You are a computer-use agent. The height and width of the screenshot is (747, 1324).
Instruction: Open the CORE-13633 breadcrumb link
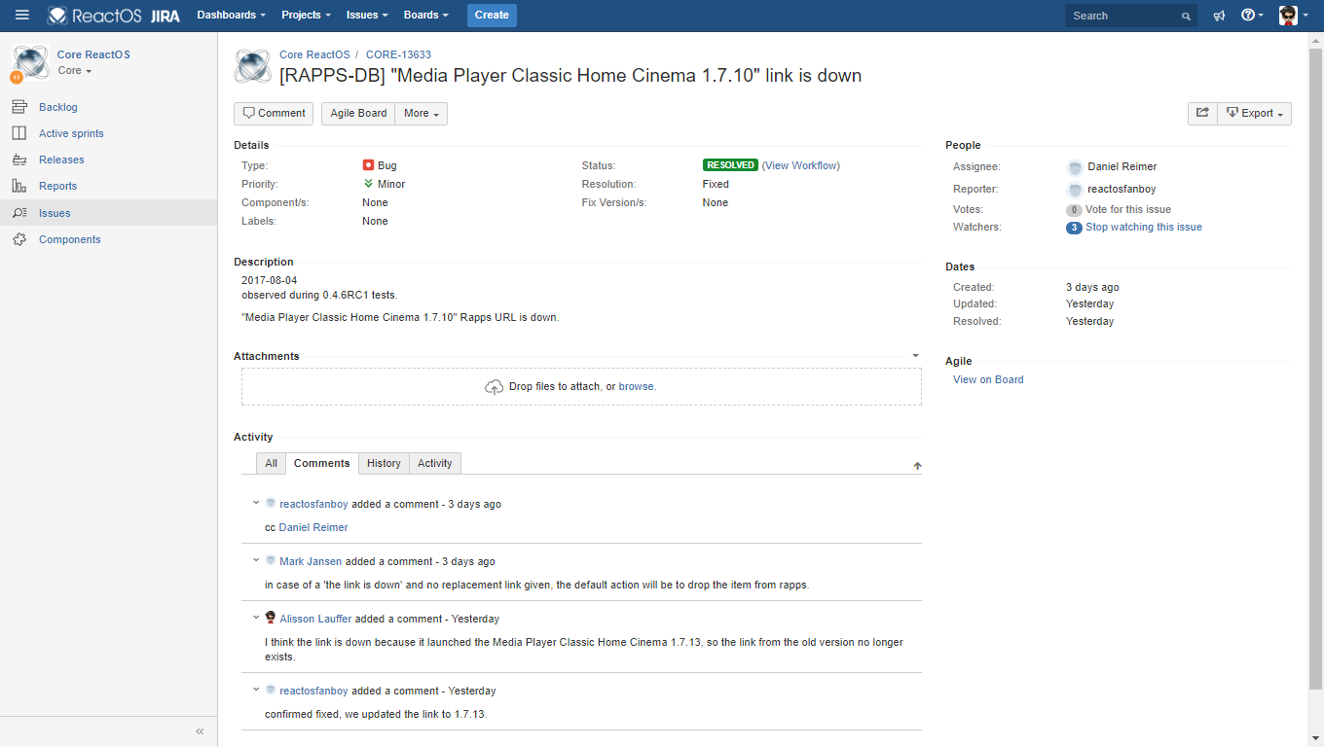(x=398, y=55)
